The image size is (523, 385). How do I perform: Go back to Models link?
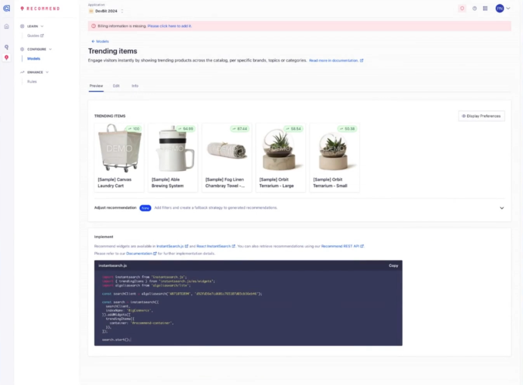coord(100,41)
